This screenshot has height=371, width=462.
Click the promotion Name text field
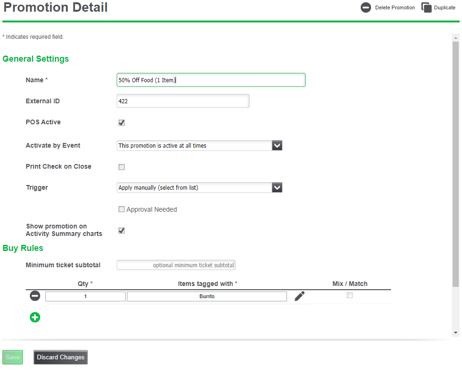coord(211,80)
